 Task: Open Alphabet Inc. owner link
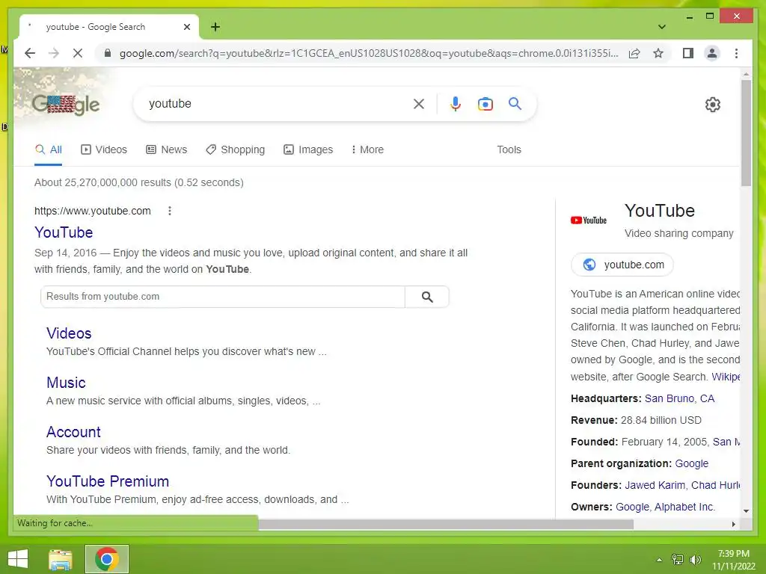pyautogui.click(x=684, y=507)
